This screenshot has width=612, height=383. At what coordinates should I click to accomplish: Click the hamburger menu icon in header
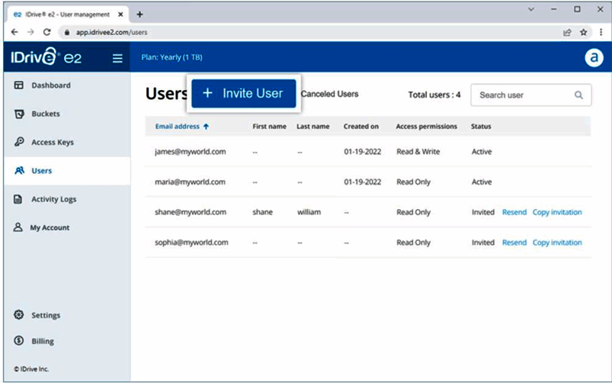[117, 58]
